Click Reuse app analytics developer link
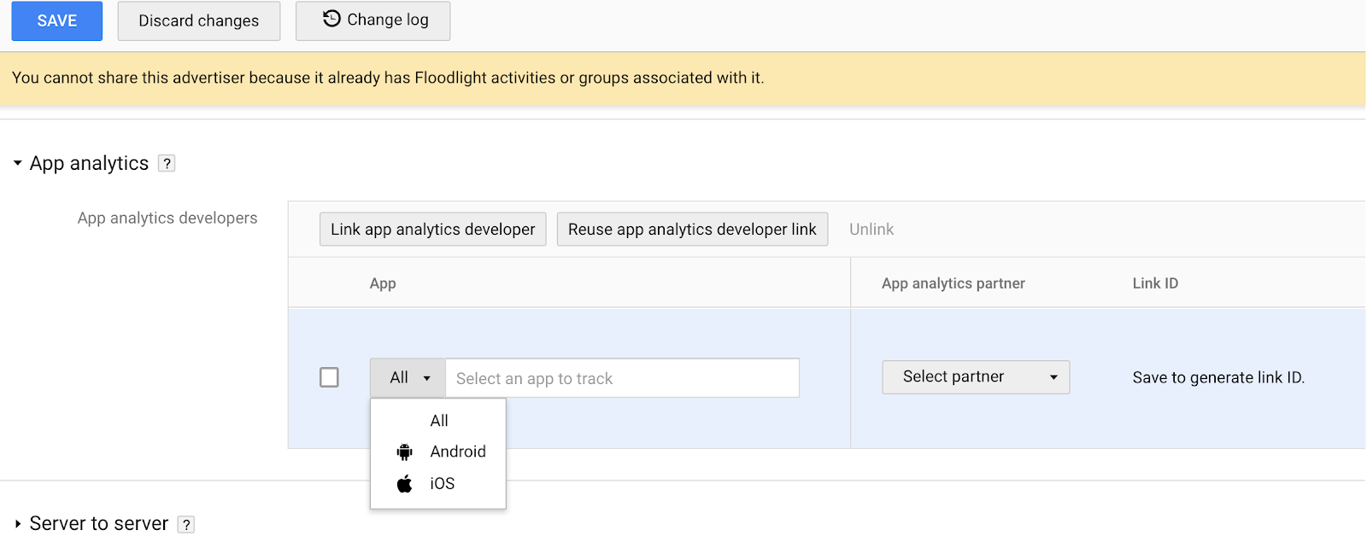The height and width of the screenshot is (542, 1367). click(x=692, y=230)
